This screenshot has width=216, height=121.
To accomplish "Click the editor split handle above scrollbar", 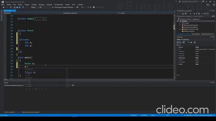I will (174, 15).
